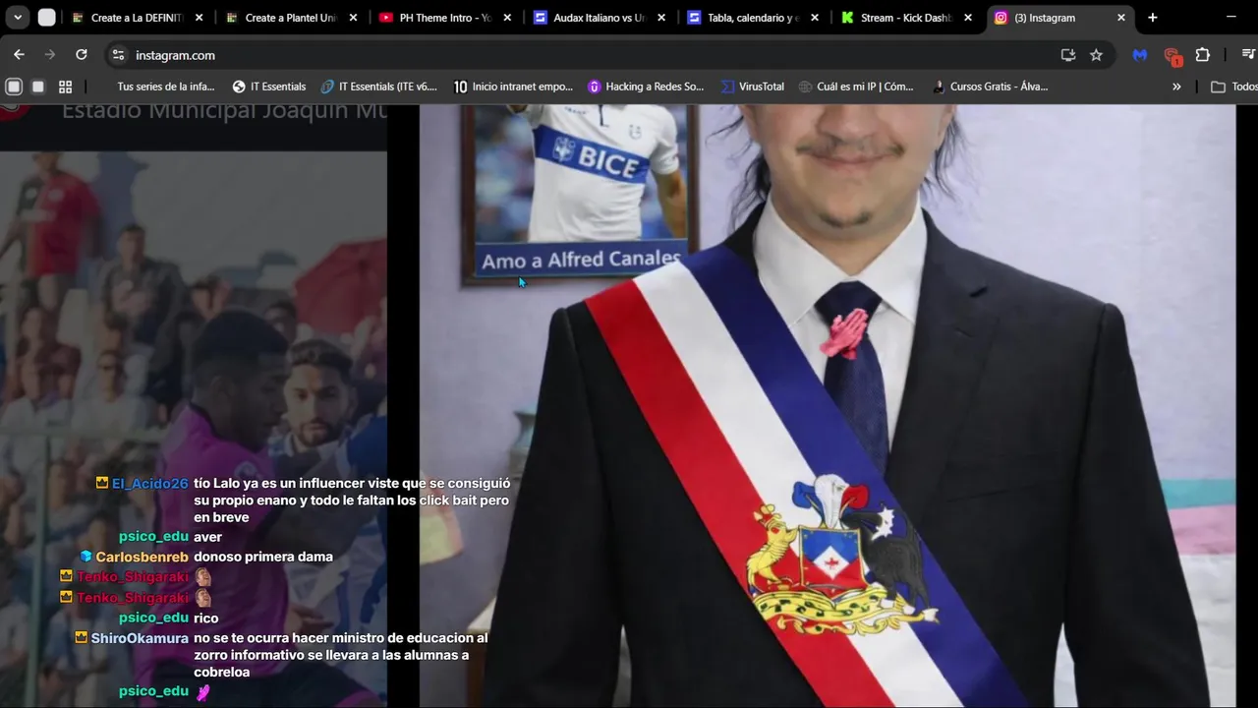
Task: Focus the instagram.com address bar
Action: pyautogui.click(x=590, y=55)
